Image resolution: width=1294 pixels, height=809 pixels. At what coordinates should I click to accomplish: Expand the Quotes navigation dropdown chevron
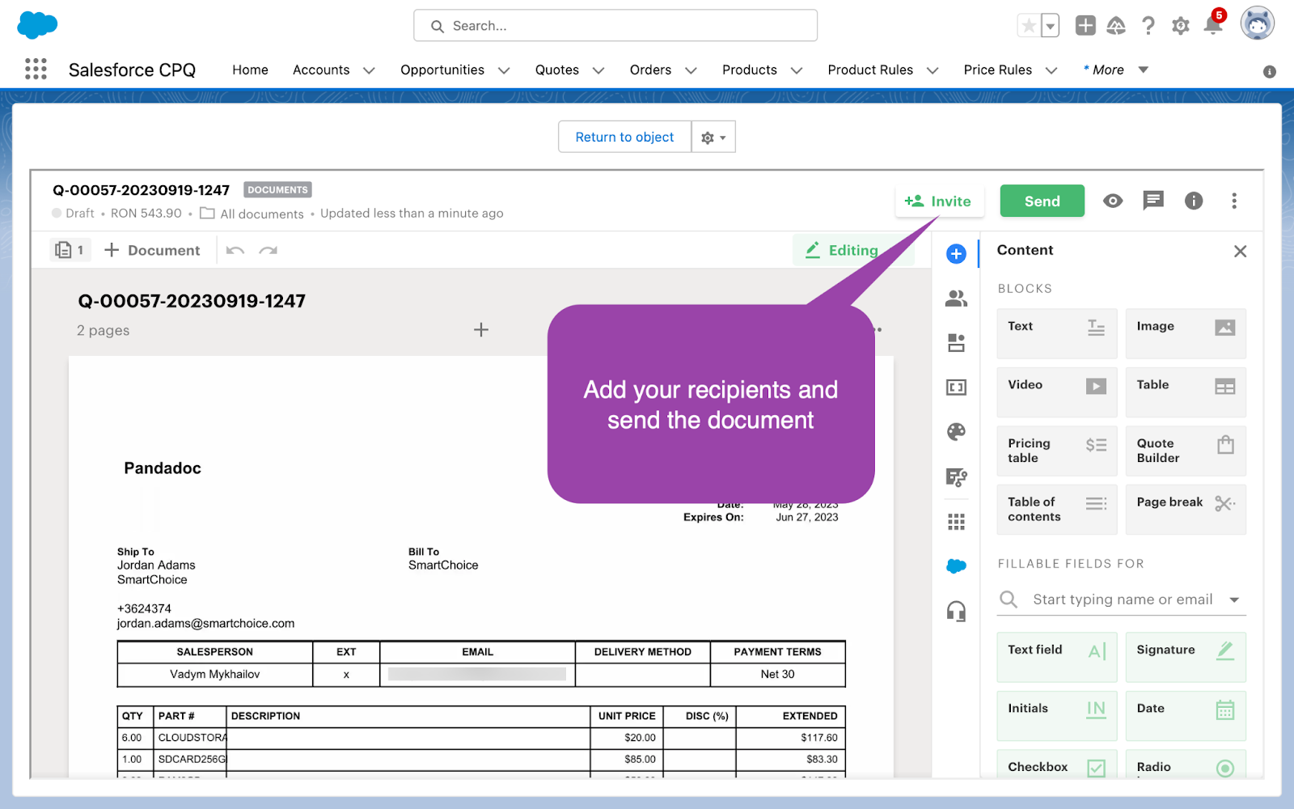coord(598,70)
